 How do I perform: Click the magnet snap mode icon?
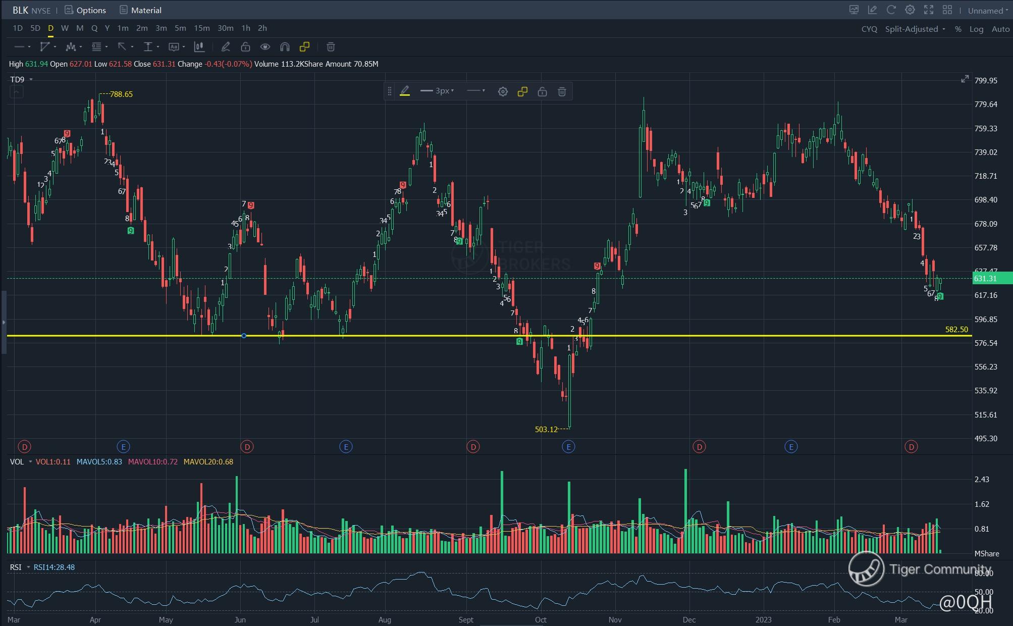point(285,47)
